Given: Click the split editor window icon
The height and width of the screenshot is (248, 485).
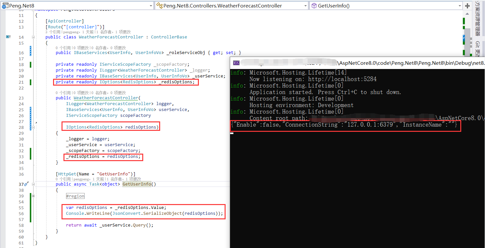Looking at the screenshot, I should (467, 6).
